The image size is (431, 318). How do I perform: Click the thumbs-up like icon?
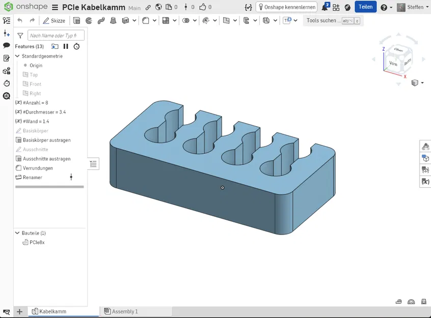coord(203,8)
